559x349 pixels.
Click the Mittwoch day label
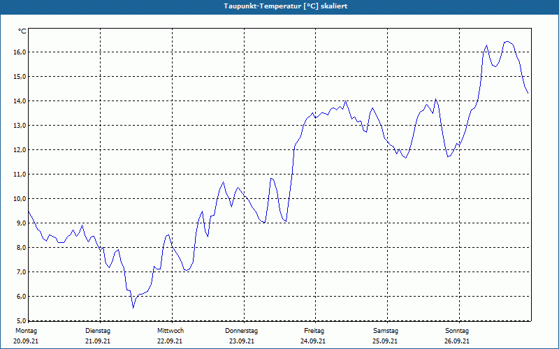click(170, 331)
